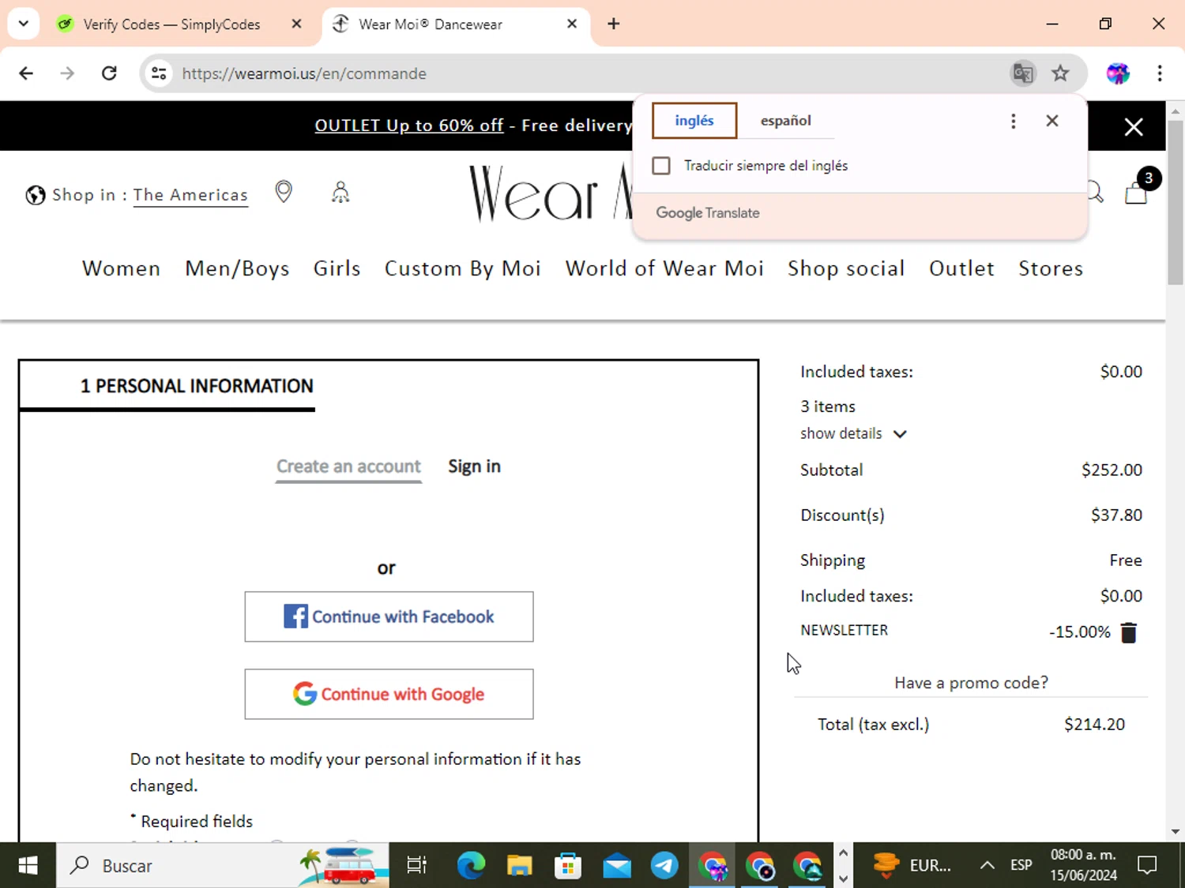
Task: Click the page vertical scrollbar thumb
Action: (1176, 201)
